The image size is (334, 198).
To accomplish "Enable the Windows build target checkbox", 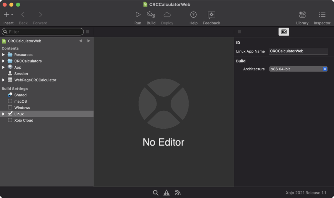I will (x=10, y=107).
